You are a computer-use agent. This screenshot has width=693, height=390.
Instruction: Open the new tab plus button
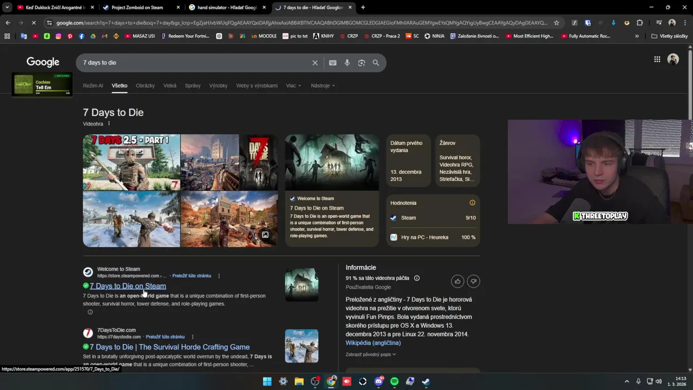[363, 8]
